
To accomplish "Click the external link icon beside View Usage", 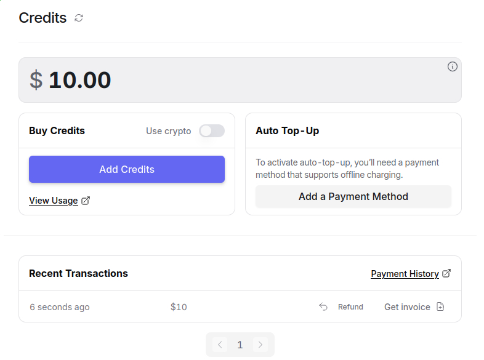I will point(86,201).
